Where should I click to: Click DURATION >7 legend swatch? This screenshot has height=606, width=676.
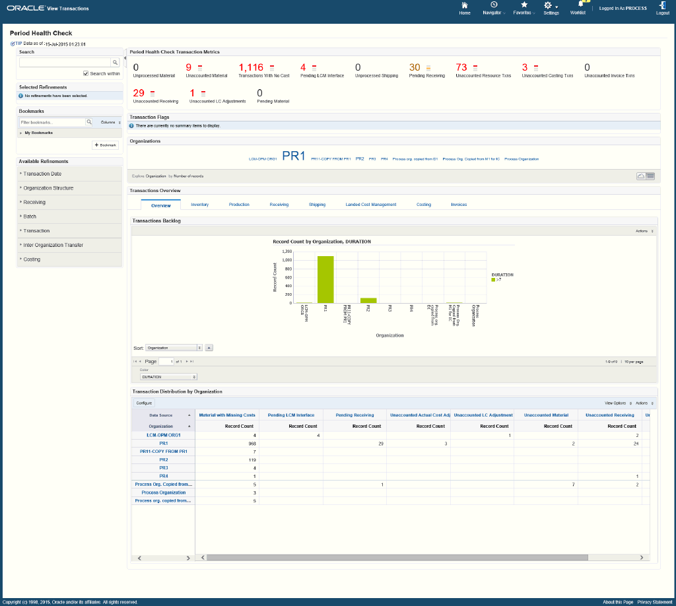click(493, 280)
